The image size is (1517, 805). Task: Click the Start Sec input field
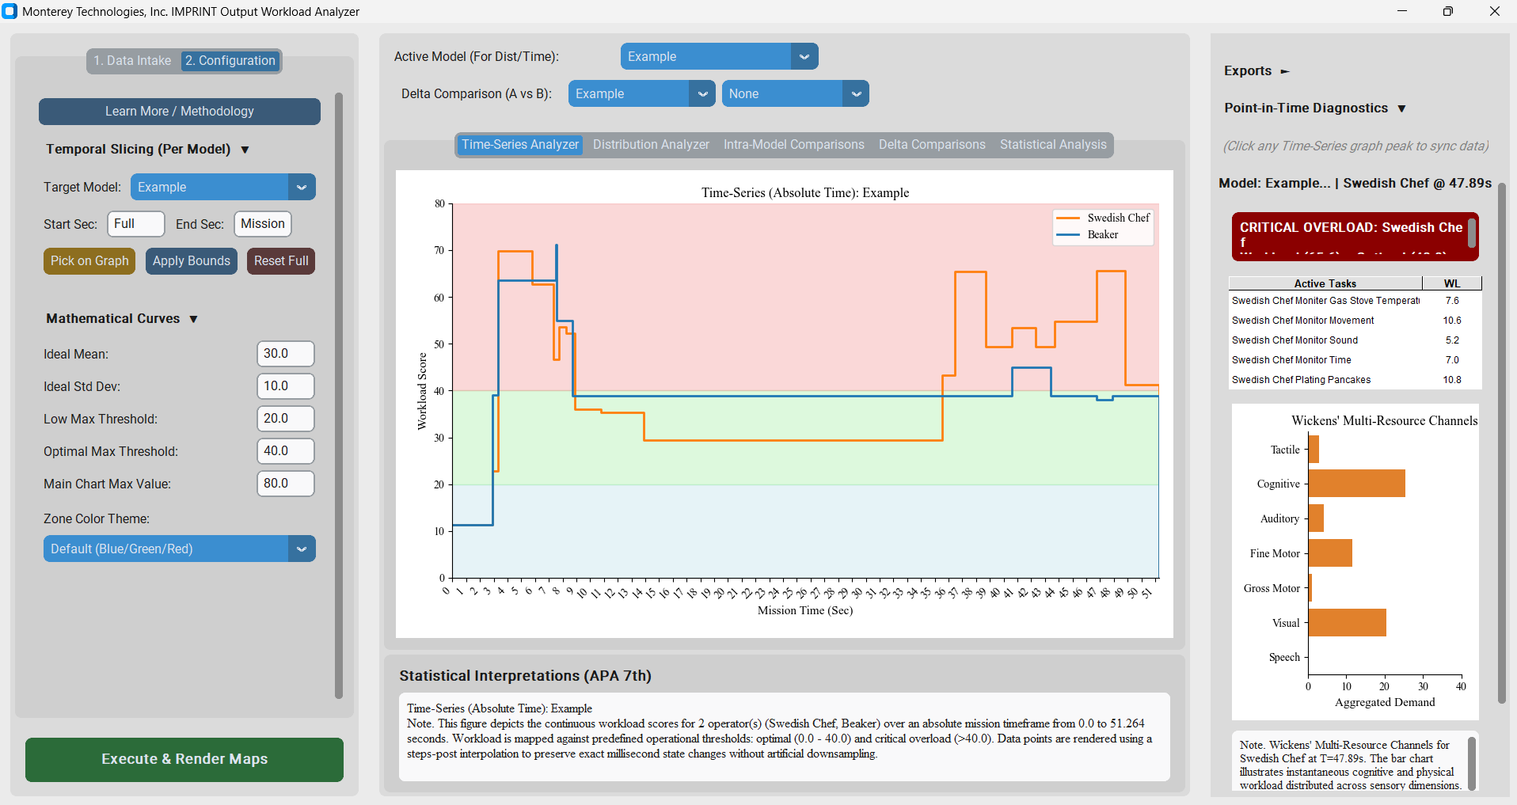tap(136, 224)
